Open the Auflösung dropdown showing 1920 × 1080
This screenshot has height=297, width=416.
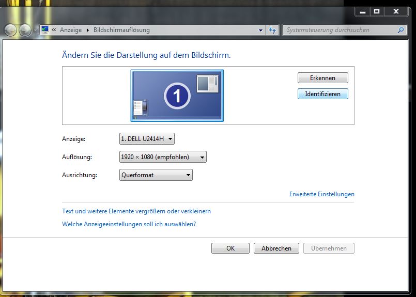click(x=163, y=157)
